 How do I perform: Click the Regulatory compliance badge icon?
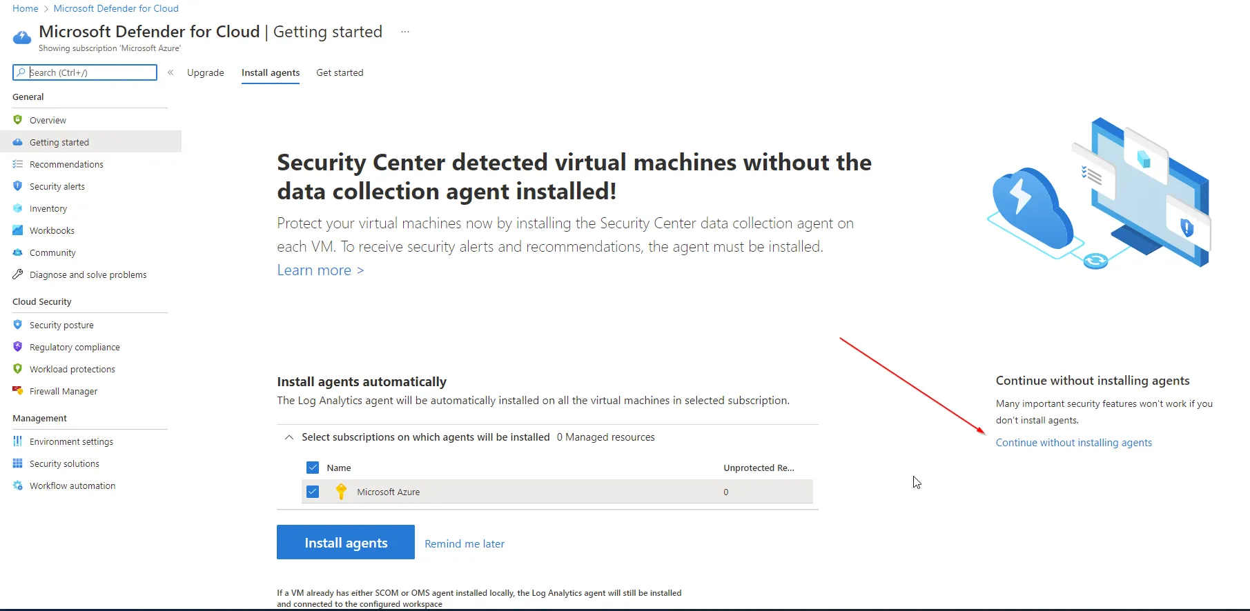(18, 347)
